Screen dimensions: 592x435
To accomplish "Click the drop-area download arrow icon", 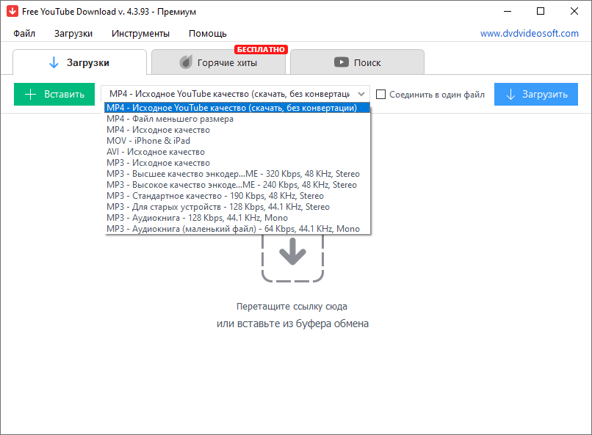I will pyautogui.click(x=292, y=254).
